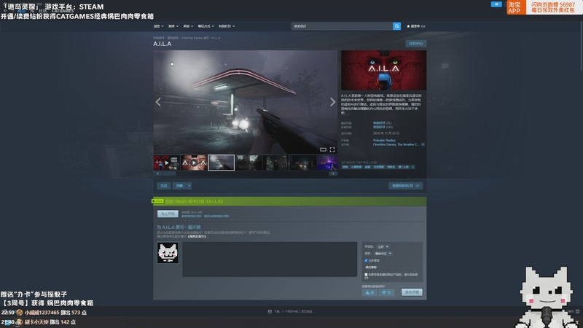Open the review guidelines link

pyautogui.click(x=197, y=236)
